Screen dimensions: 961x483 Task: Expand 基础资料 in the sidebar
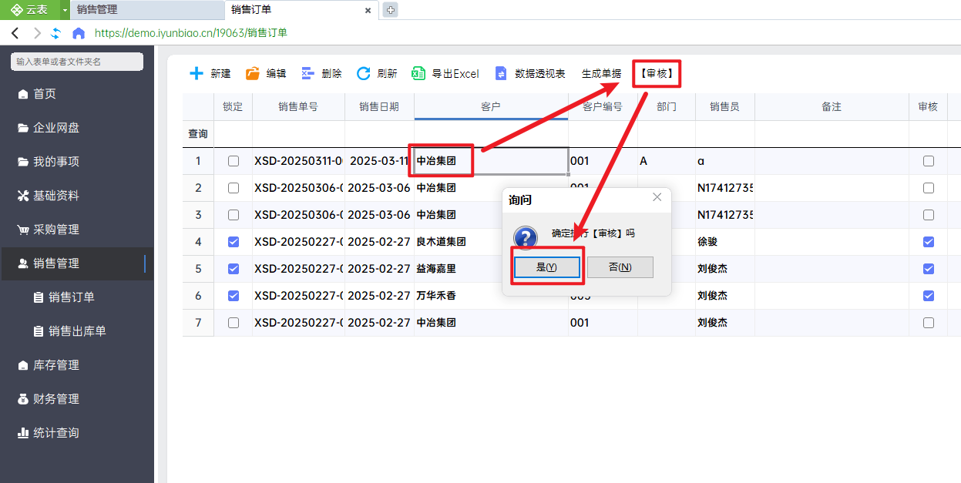coord(77,196)
